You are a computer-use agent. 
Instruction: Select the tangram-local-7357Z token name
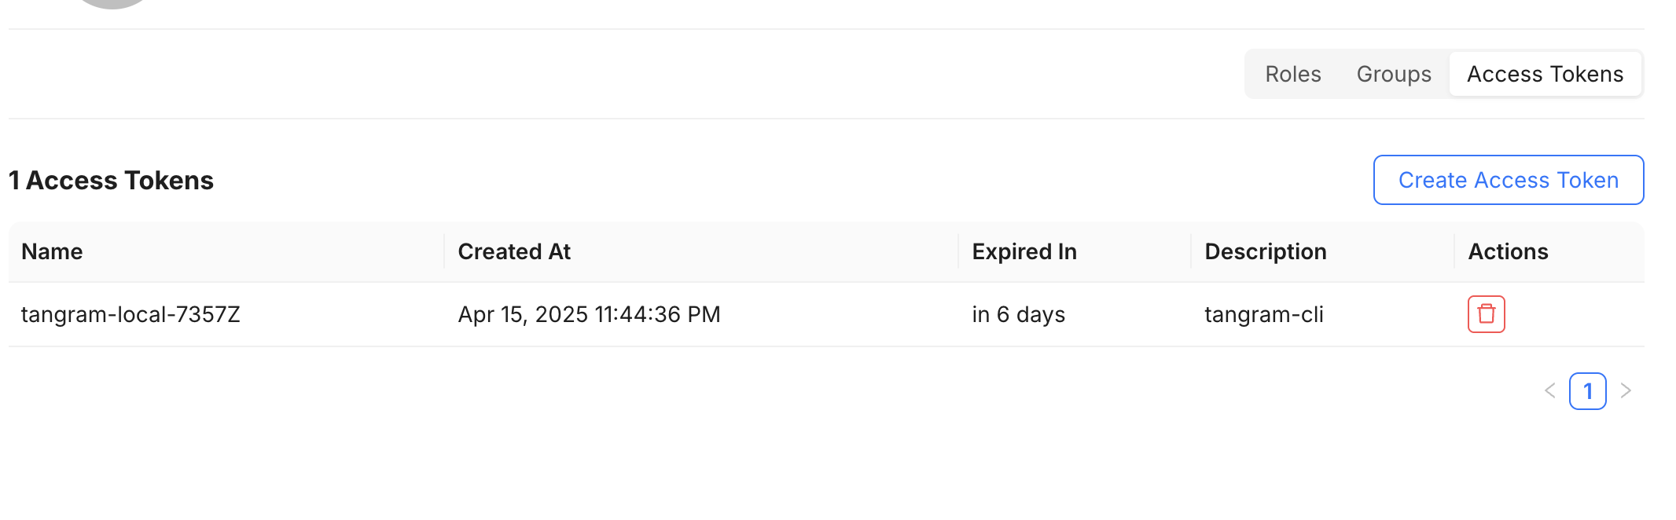130,314
